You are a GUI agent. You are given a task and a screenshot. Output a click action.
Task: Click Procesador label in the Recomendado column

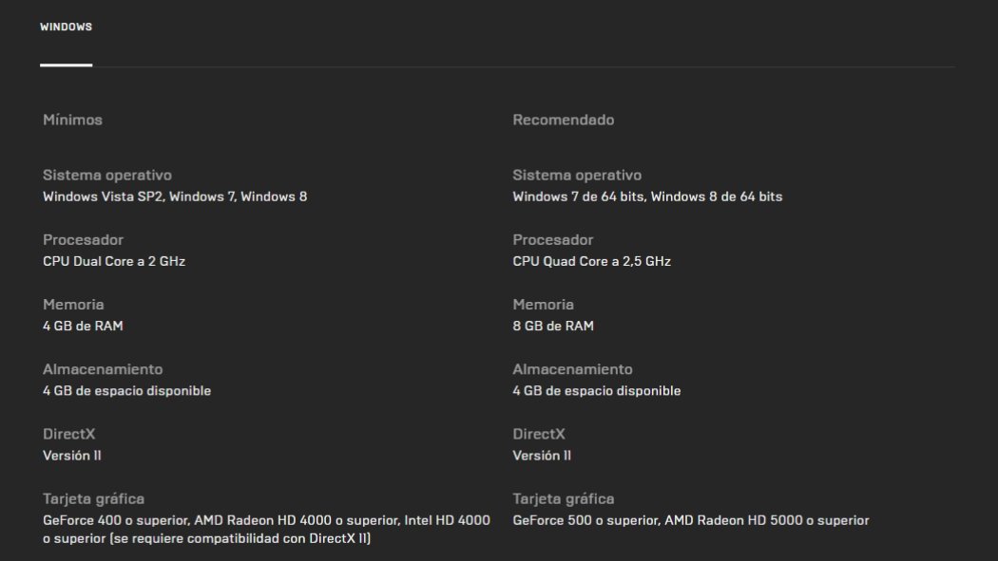pos(552,239)
